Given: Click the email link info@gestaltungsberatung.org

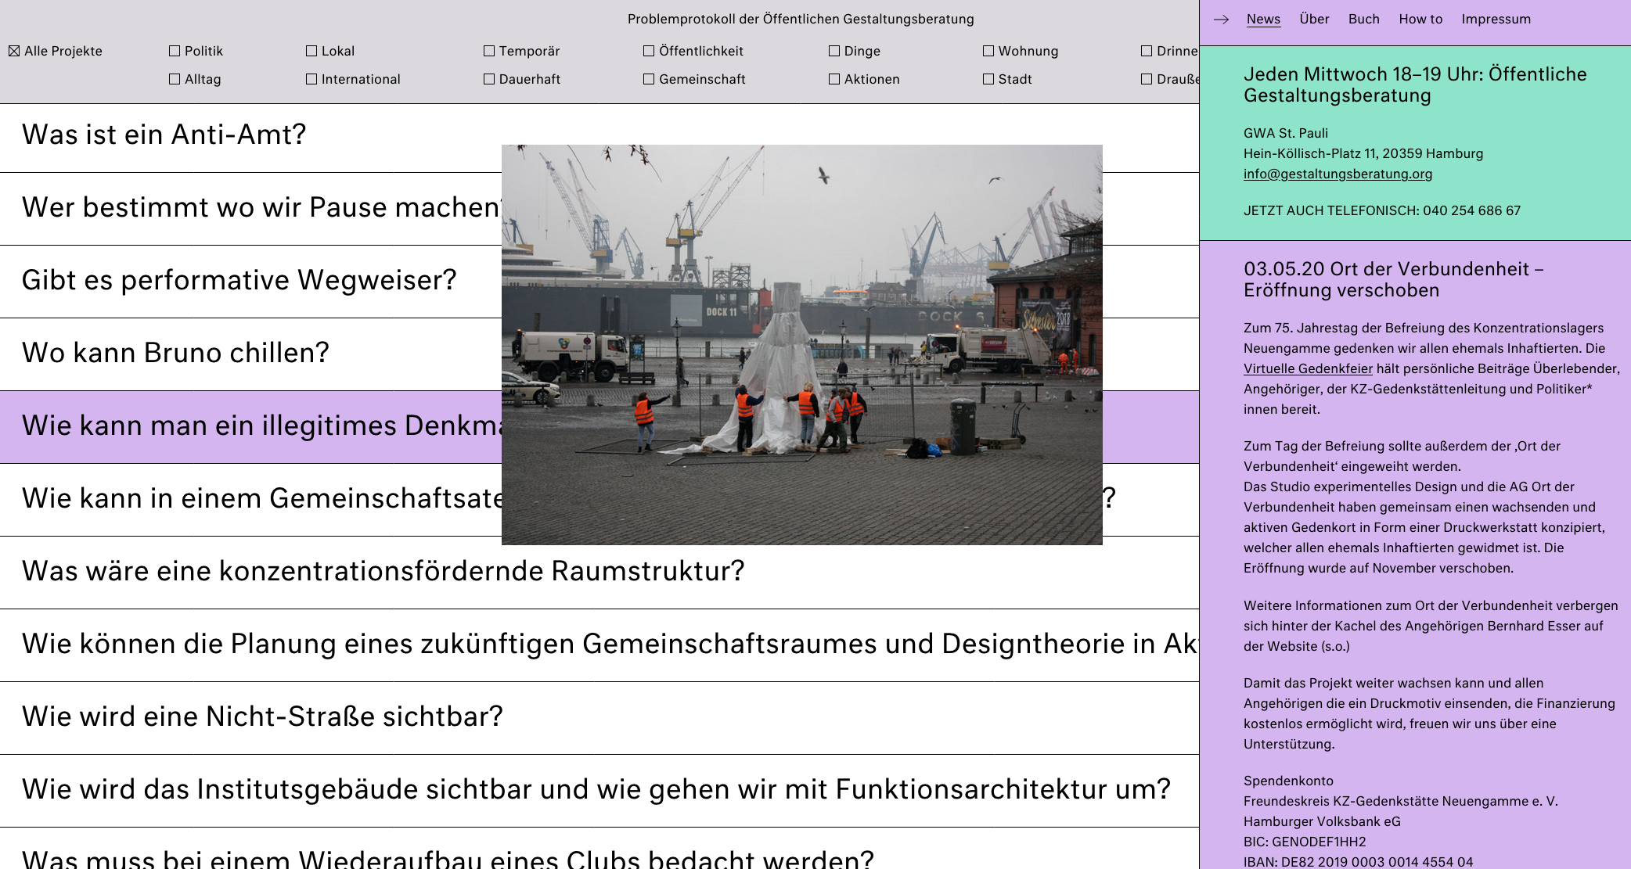Looking at the screenshot, I should pyautogui.click(x=1338, y=174).
